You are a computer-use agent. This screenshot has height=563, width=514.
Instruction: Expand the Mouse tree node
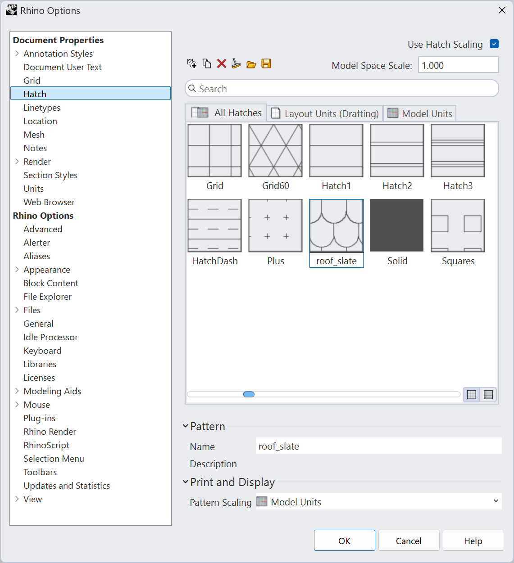(17, 405)
